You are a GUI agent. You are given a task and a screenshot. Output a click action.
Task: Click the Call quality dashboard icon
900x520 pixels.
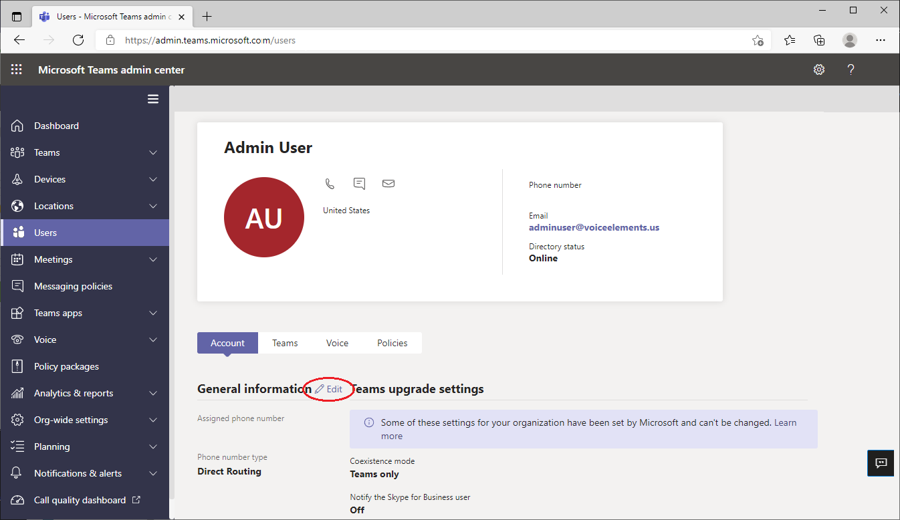tap(18, 500)
